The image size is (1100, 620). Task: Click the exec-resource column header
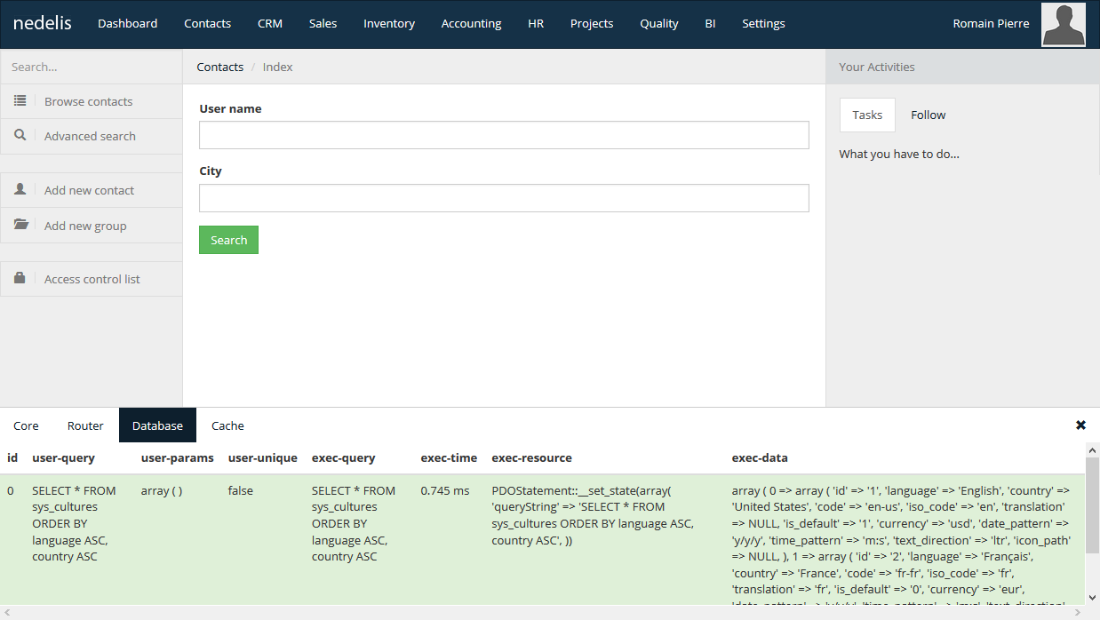pos(531,458)
